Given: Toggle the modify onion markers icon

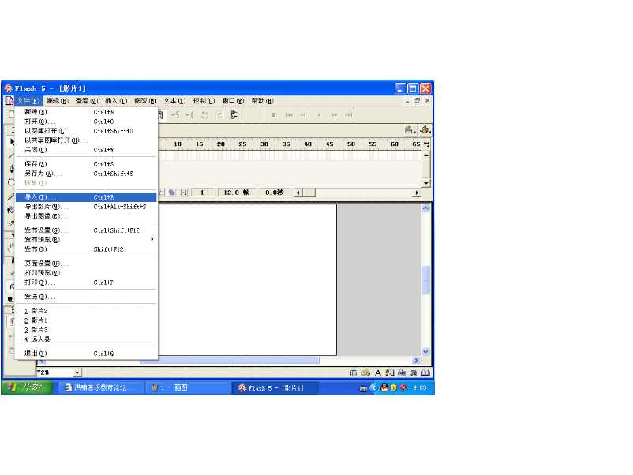Looking at the screenshot, I should pyautogui.click(x=184, y=193).
